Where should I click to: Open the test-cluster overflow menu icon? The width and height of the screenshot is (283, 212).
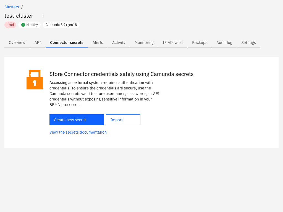[43, 15]
